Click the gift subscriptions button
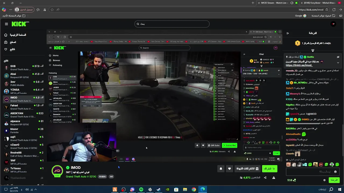 [x=247, y=169]
